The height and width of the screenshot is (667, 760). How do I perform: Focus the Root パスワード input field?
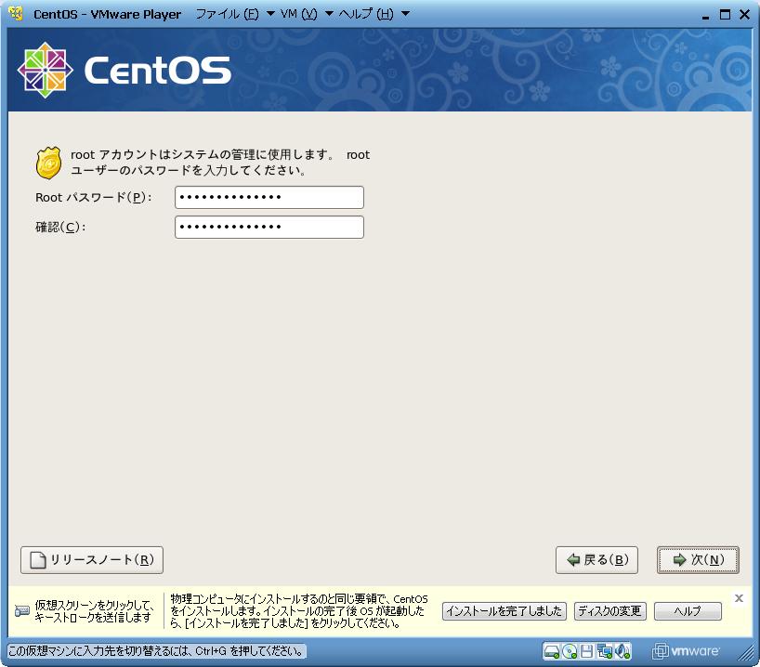[x=269, y=197]
